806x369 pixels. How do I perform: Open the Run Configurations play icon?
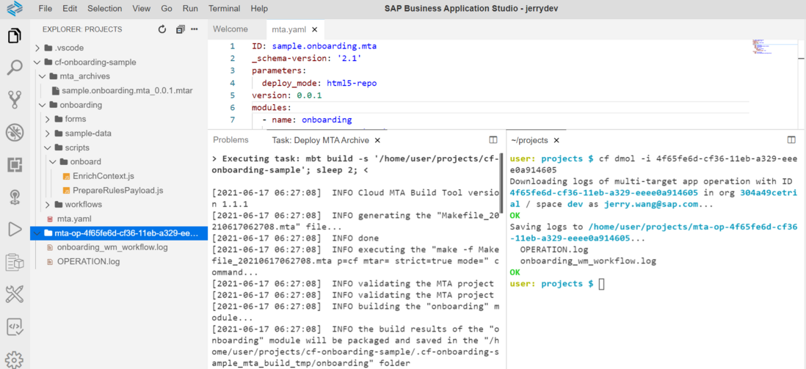coord(15,229)
